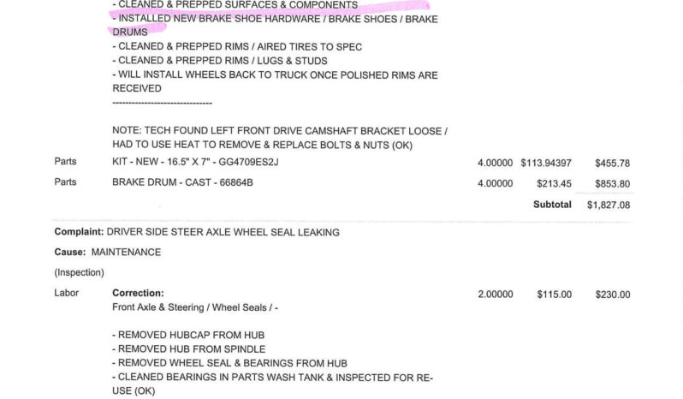Click the $213.45 unit price
This screenshot has height=399, width=683.
pyautogui.click(x=554, y=184)
